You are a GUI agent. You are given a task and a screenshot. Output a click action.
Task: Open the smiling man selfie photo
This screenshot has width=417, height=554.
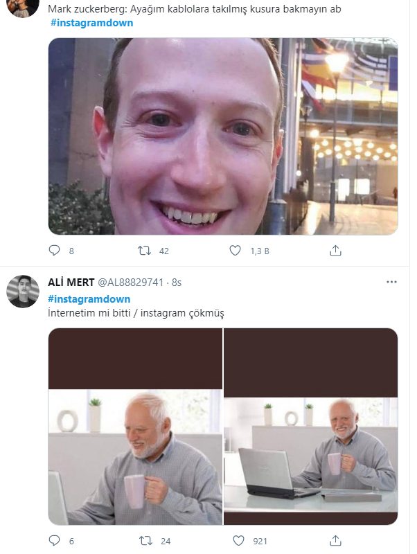click(x=222, y=136)
